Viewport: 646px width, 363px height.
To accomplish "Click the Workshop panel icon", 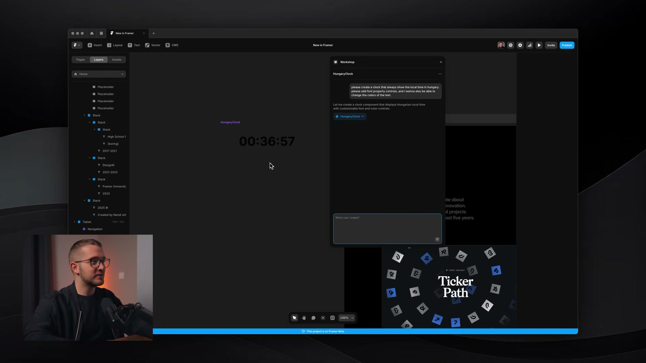I will [335, 62].
